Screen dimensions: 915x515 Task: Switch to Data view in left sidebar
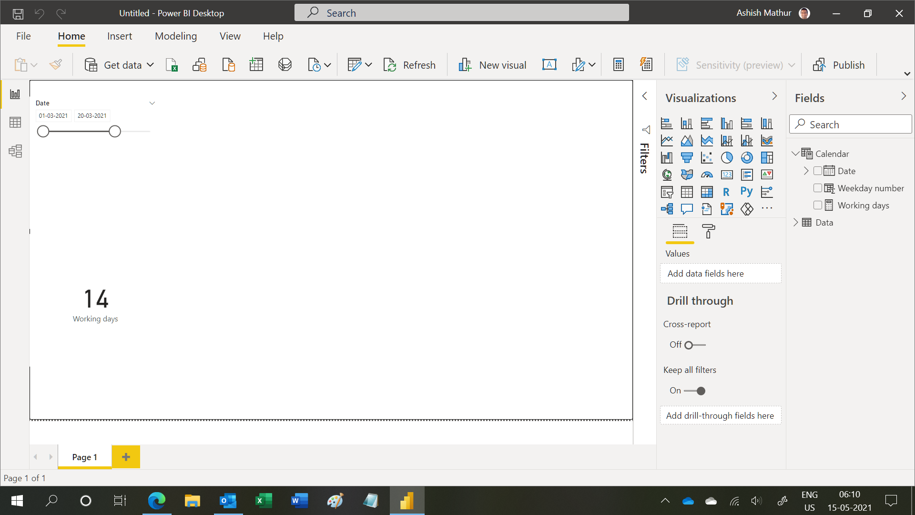click(x=15, y=123)
